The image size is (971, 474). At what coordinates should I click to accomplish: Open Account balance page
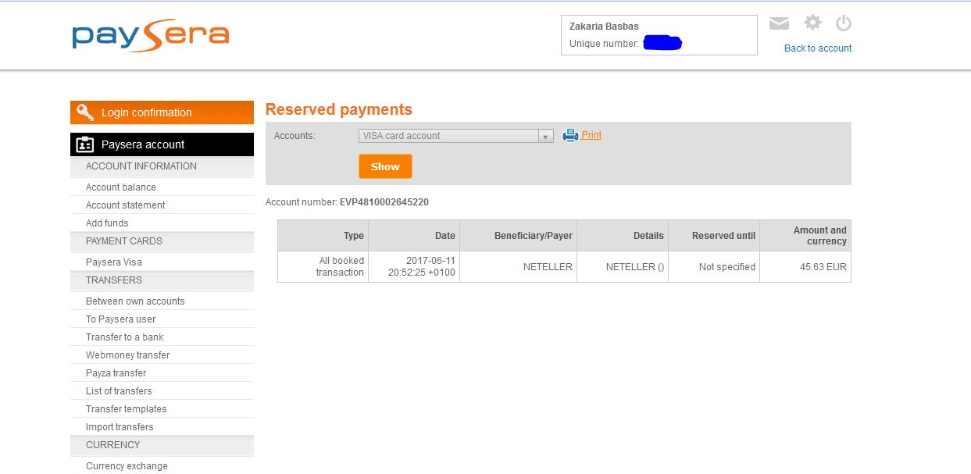[121, 187]
